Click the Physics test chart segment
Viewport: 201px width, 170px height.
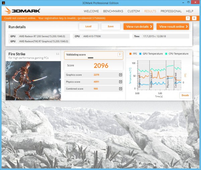click(170, 75)
